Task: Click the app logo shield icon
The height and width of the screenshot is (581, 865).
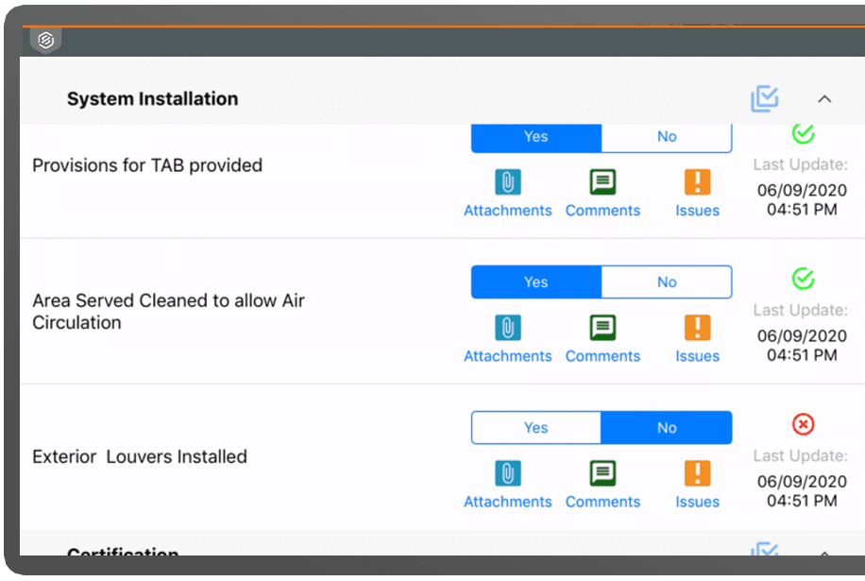Action: [x=45, y=40]
